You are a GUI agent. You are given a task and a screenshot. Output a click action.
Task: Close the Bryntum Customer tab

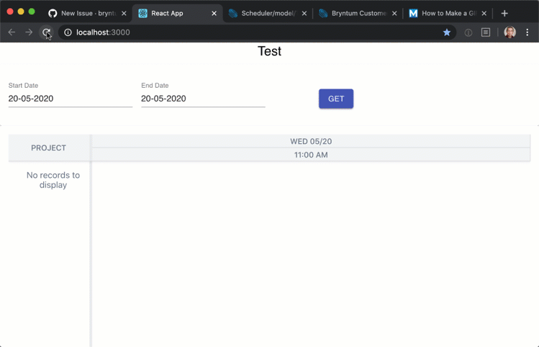point(394,14)
